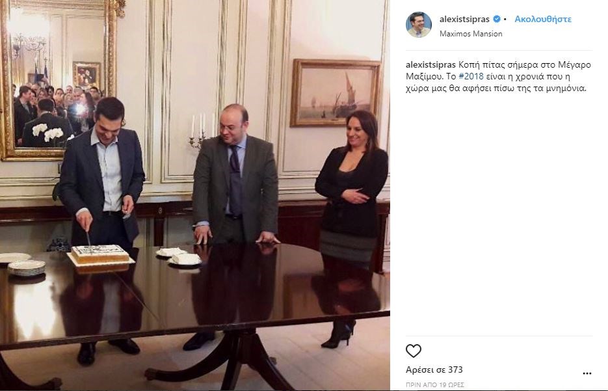Click alexistsipras username in the caption
Screen dimensions: 608x391
point(430,64)
